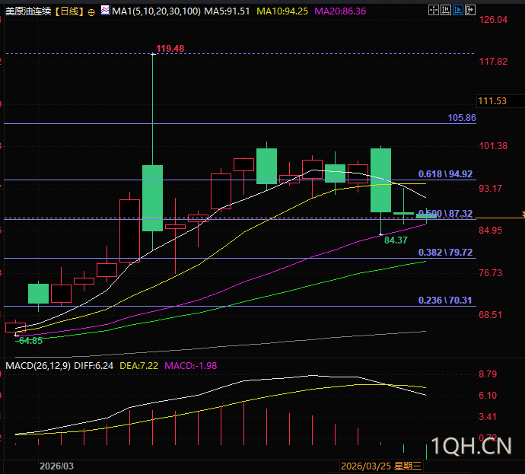The image size is (525, 474).
Task: Click the 2026/03 date axis label
Action: [x=56, y=466]
